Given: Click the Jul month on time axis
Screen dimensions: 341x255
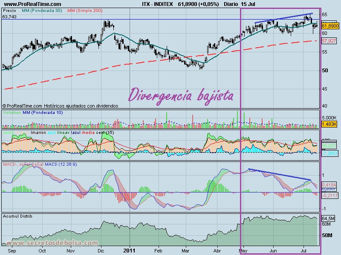Looking at the screenshot, I should pyautogui.click(x=303, y=251).
